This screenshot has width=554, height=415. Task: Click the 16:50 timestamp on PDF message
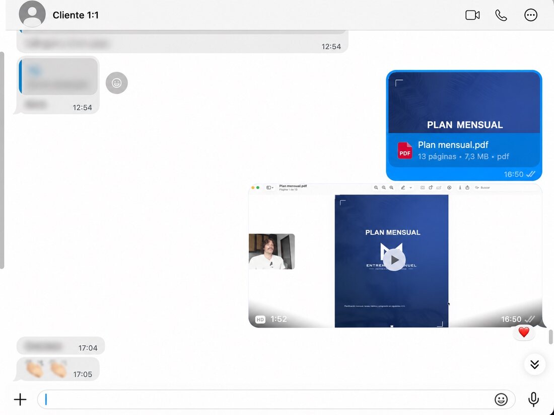point(513,175)
